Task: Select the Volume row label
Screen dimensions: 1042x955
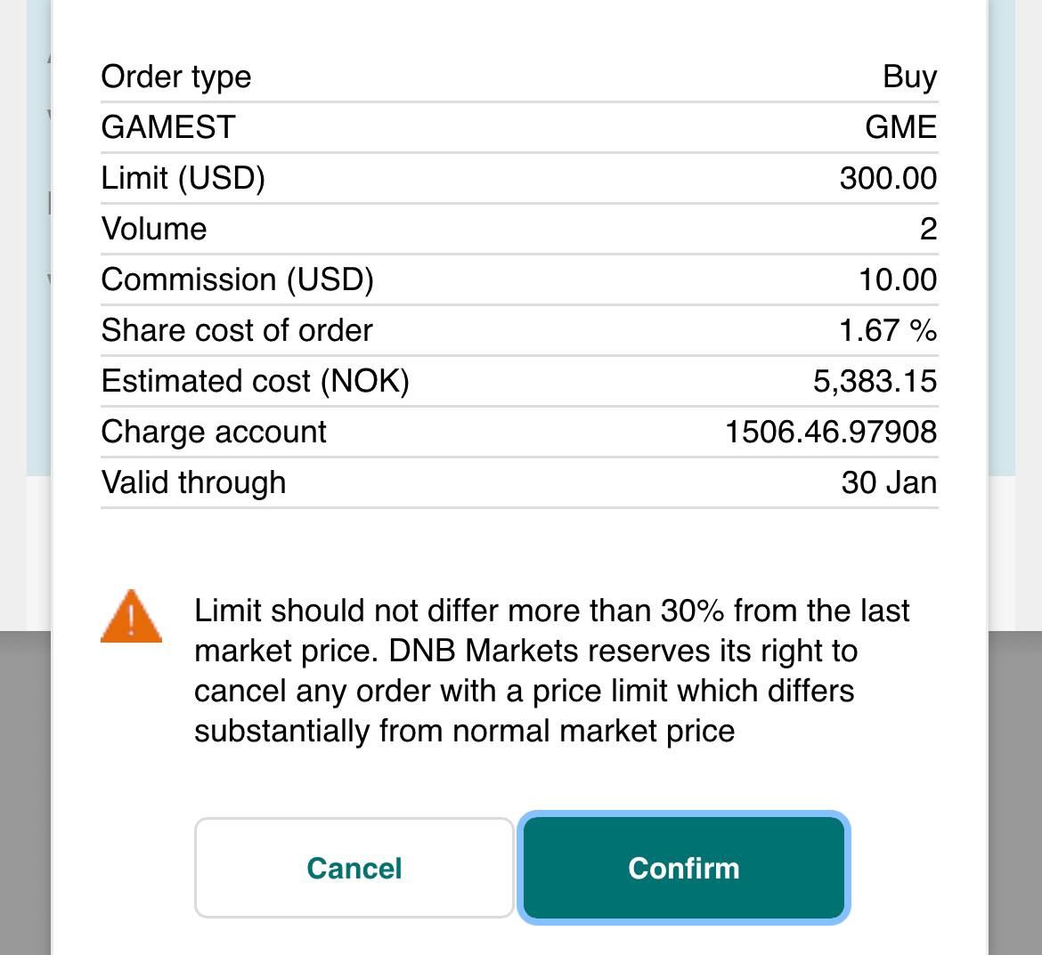Action: click(154, 229)
